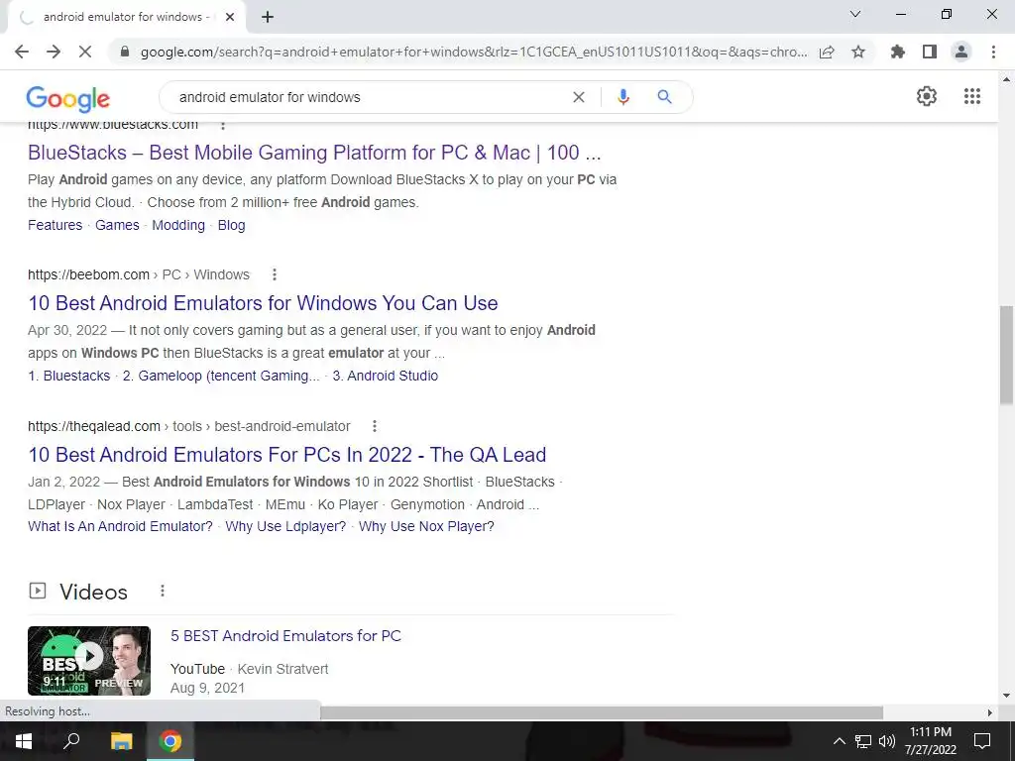This screenshot has height=761, width=1015.
Task: Open the notification center icon
Action: (982, 741)
